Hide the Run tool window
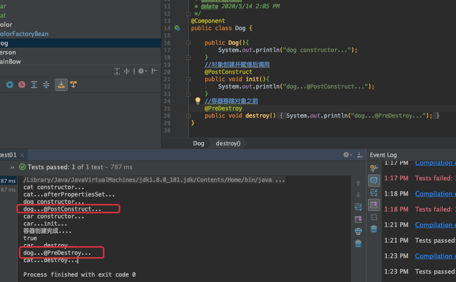The height and width of the screenshot is (282, 456). (x=360, y=155)
